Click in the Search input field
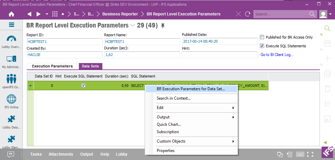The image size is (335, 160). (281, 14)
